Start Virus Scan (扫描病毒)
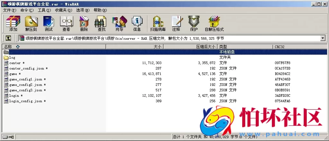 pyautogui.click(x=158, y=23)
